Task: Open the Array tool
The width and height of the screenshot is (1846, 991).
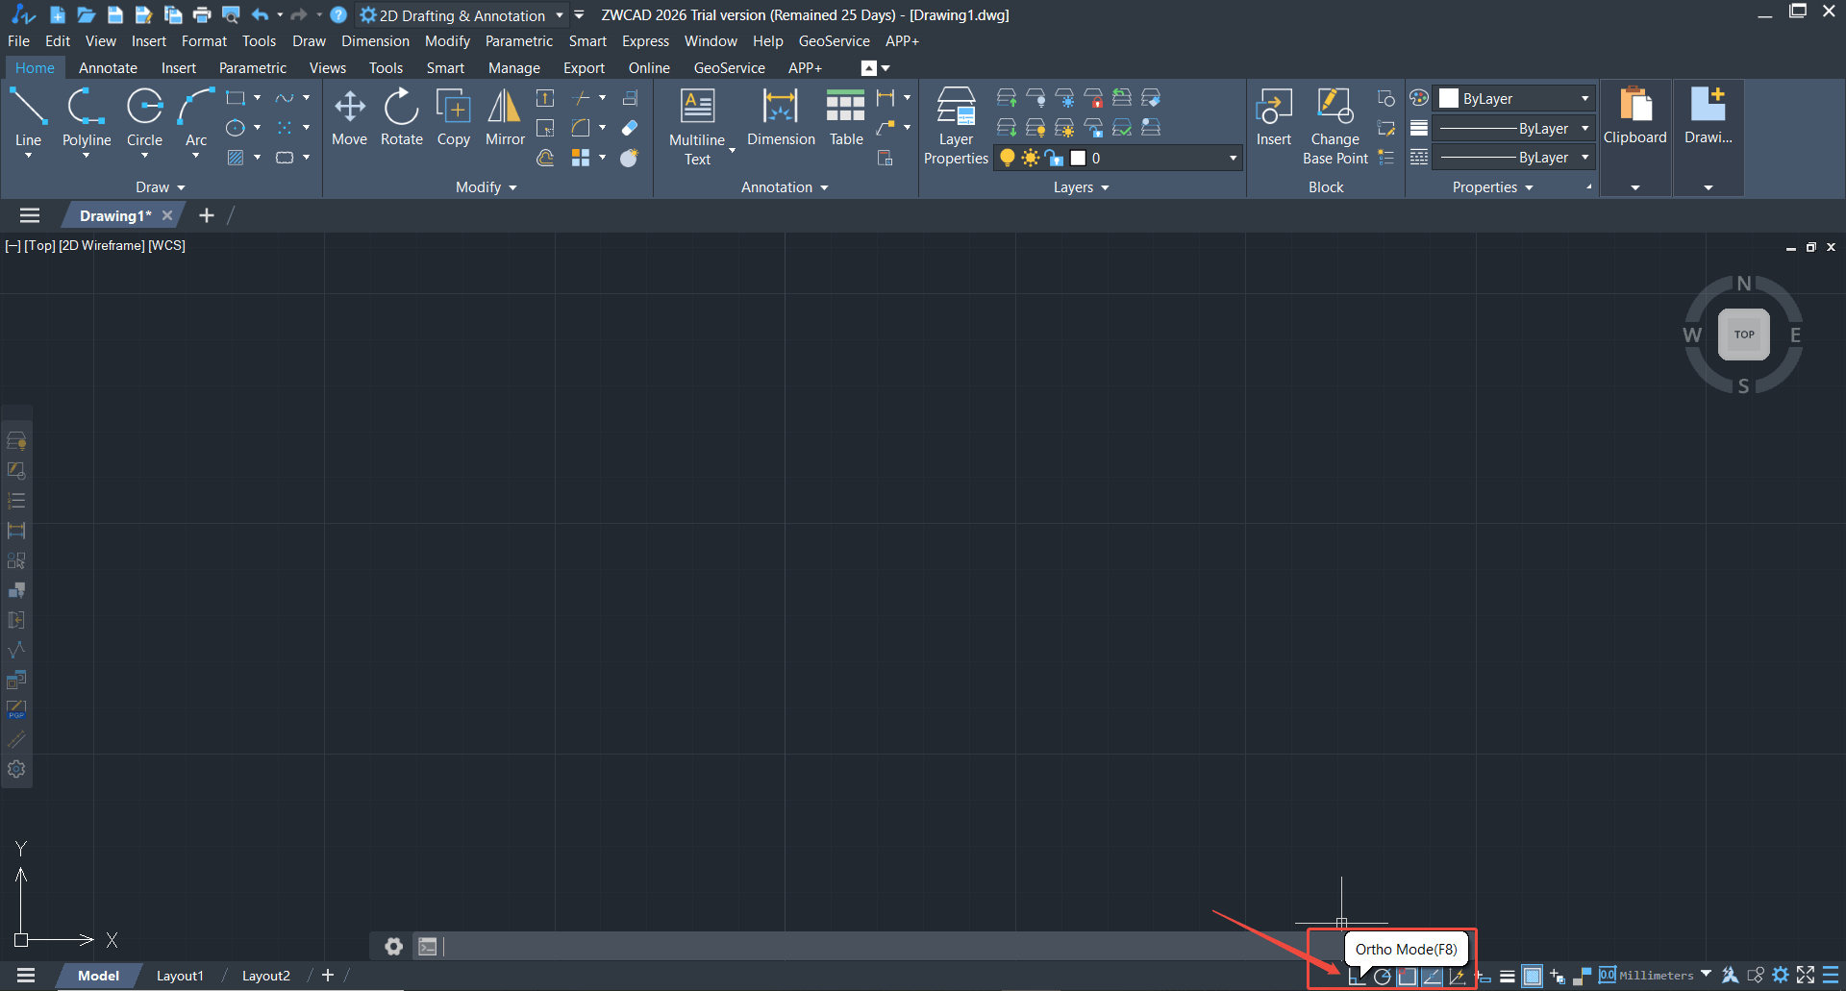Action: (581, 158)
